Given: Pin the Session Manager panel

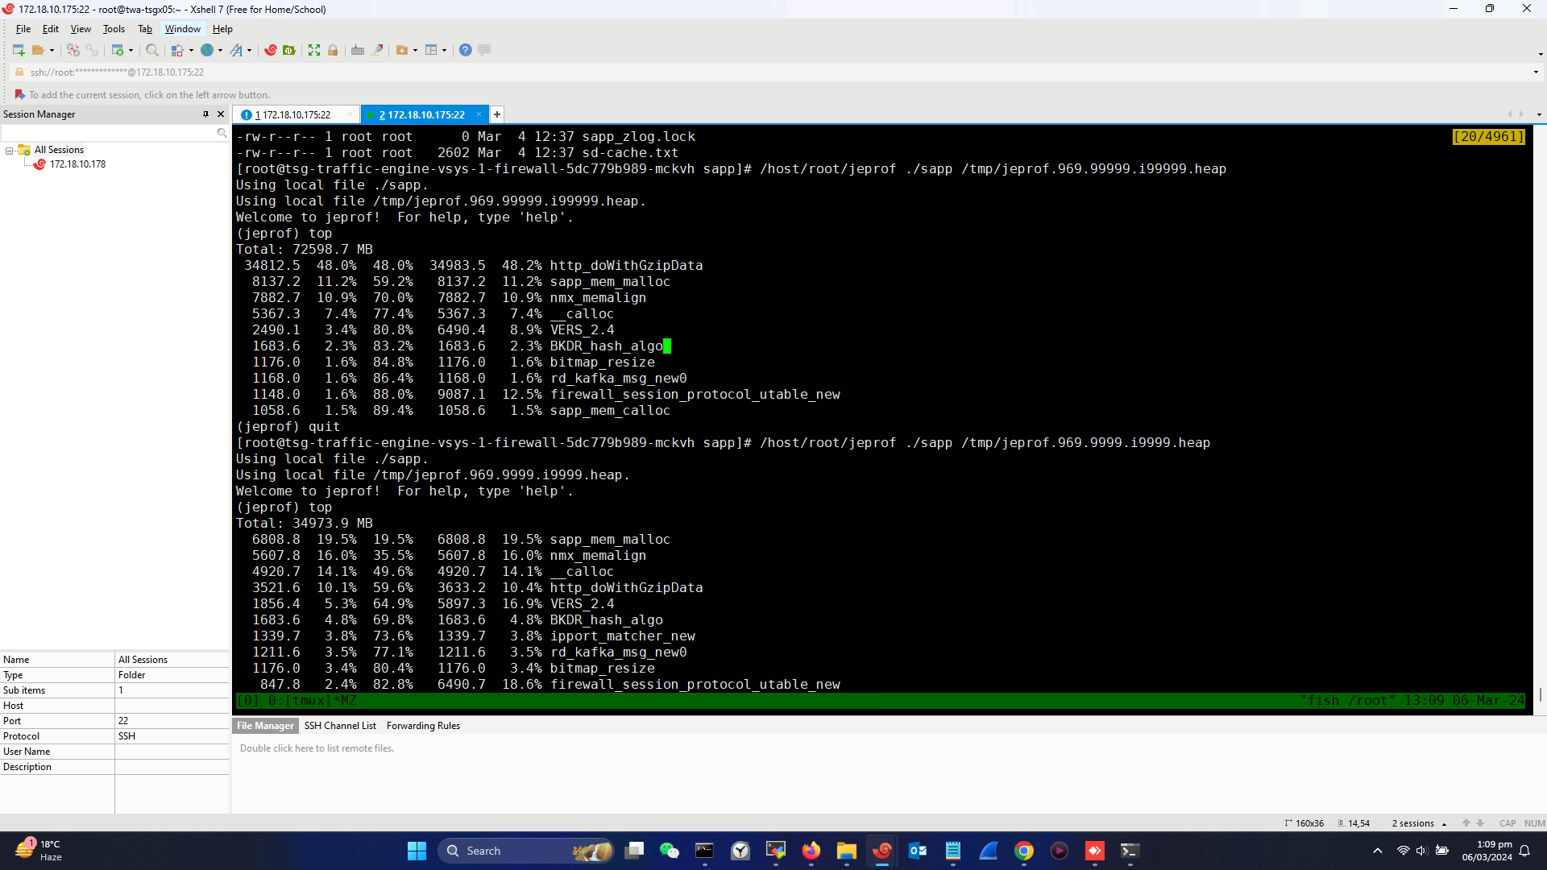Looking at the screenshot, I should 205,114.
